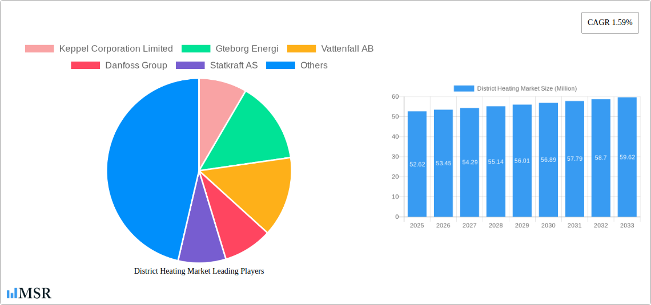Click the MSR logo text
Image resolution: width=651 pixels, height=305 pixels.
[35, 294]
